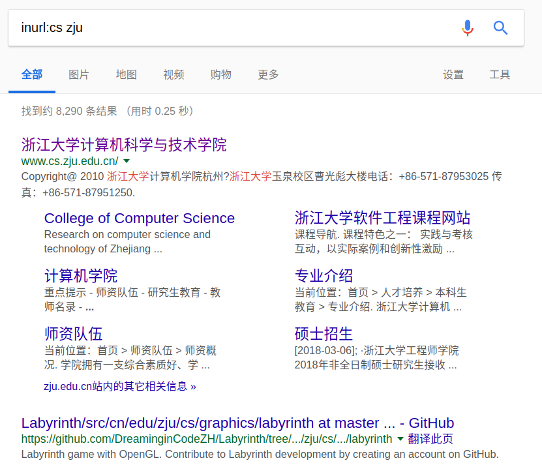The height and width of the screenshot is (465, 542).
Task: Select the 全部 results tab
Action: click(x=32, y=74)
